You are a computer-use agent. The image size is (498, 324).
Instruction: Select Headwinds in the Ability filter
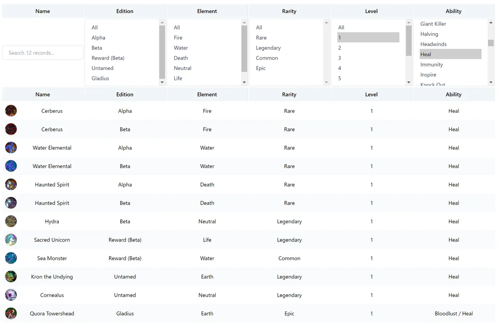click(451, 44)
